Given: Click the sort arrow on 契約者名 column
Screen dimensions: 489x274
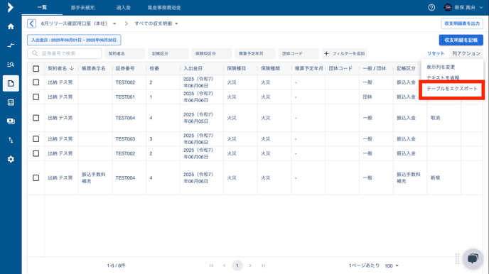Looking at the screenshot, I should 71,68.
